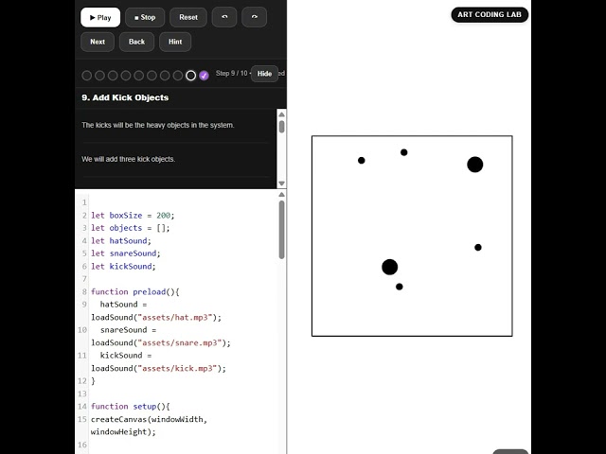Click code line 'let kickSound;'

[123, 267]
